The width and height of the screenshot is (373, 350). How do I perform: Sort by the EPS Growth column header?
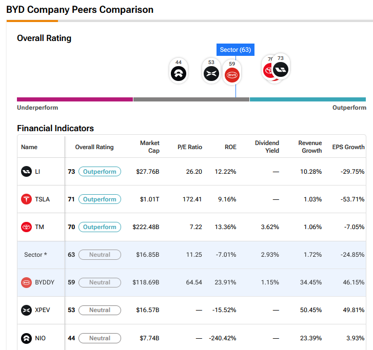(348, 147)
